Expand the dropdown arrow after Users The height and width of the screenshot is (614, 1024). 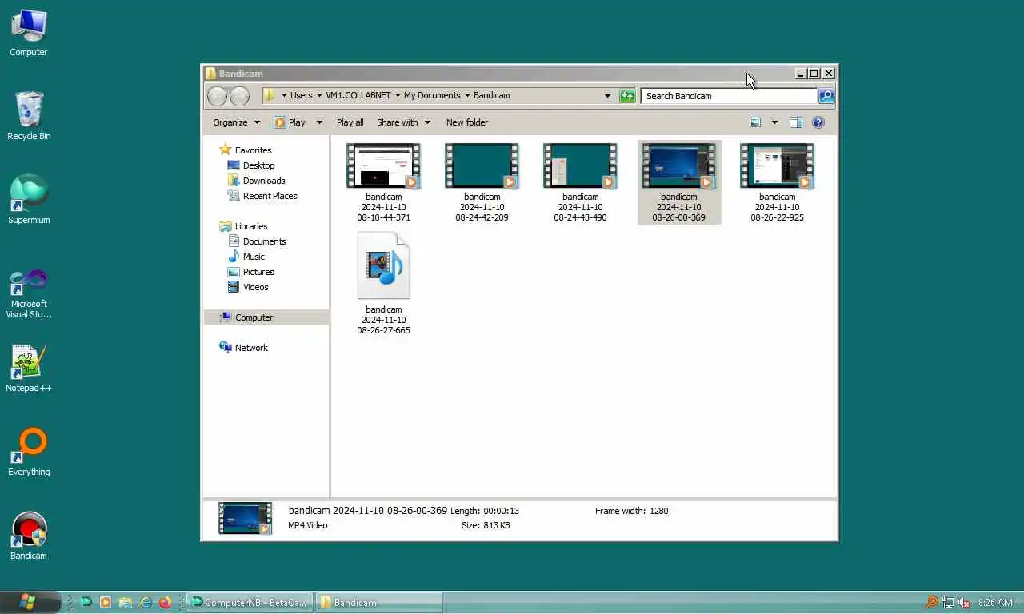tap(319, 95)
